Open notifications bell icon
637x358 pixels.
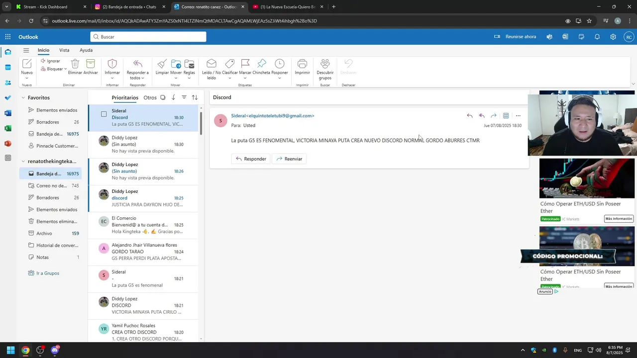point(597,37)
